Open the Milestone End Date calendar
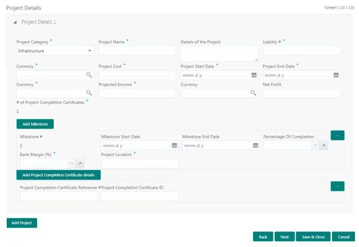359x247 pixels. click(x=256, y=145)
